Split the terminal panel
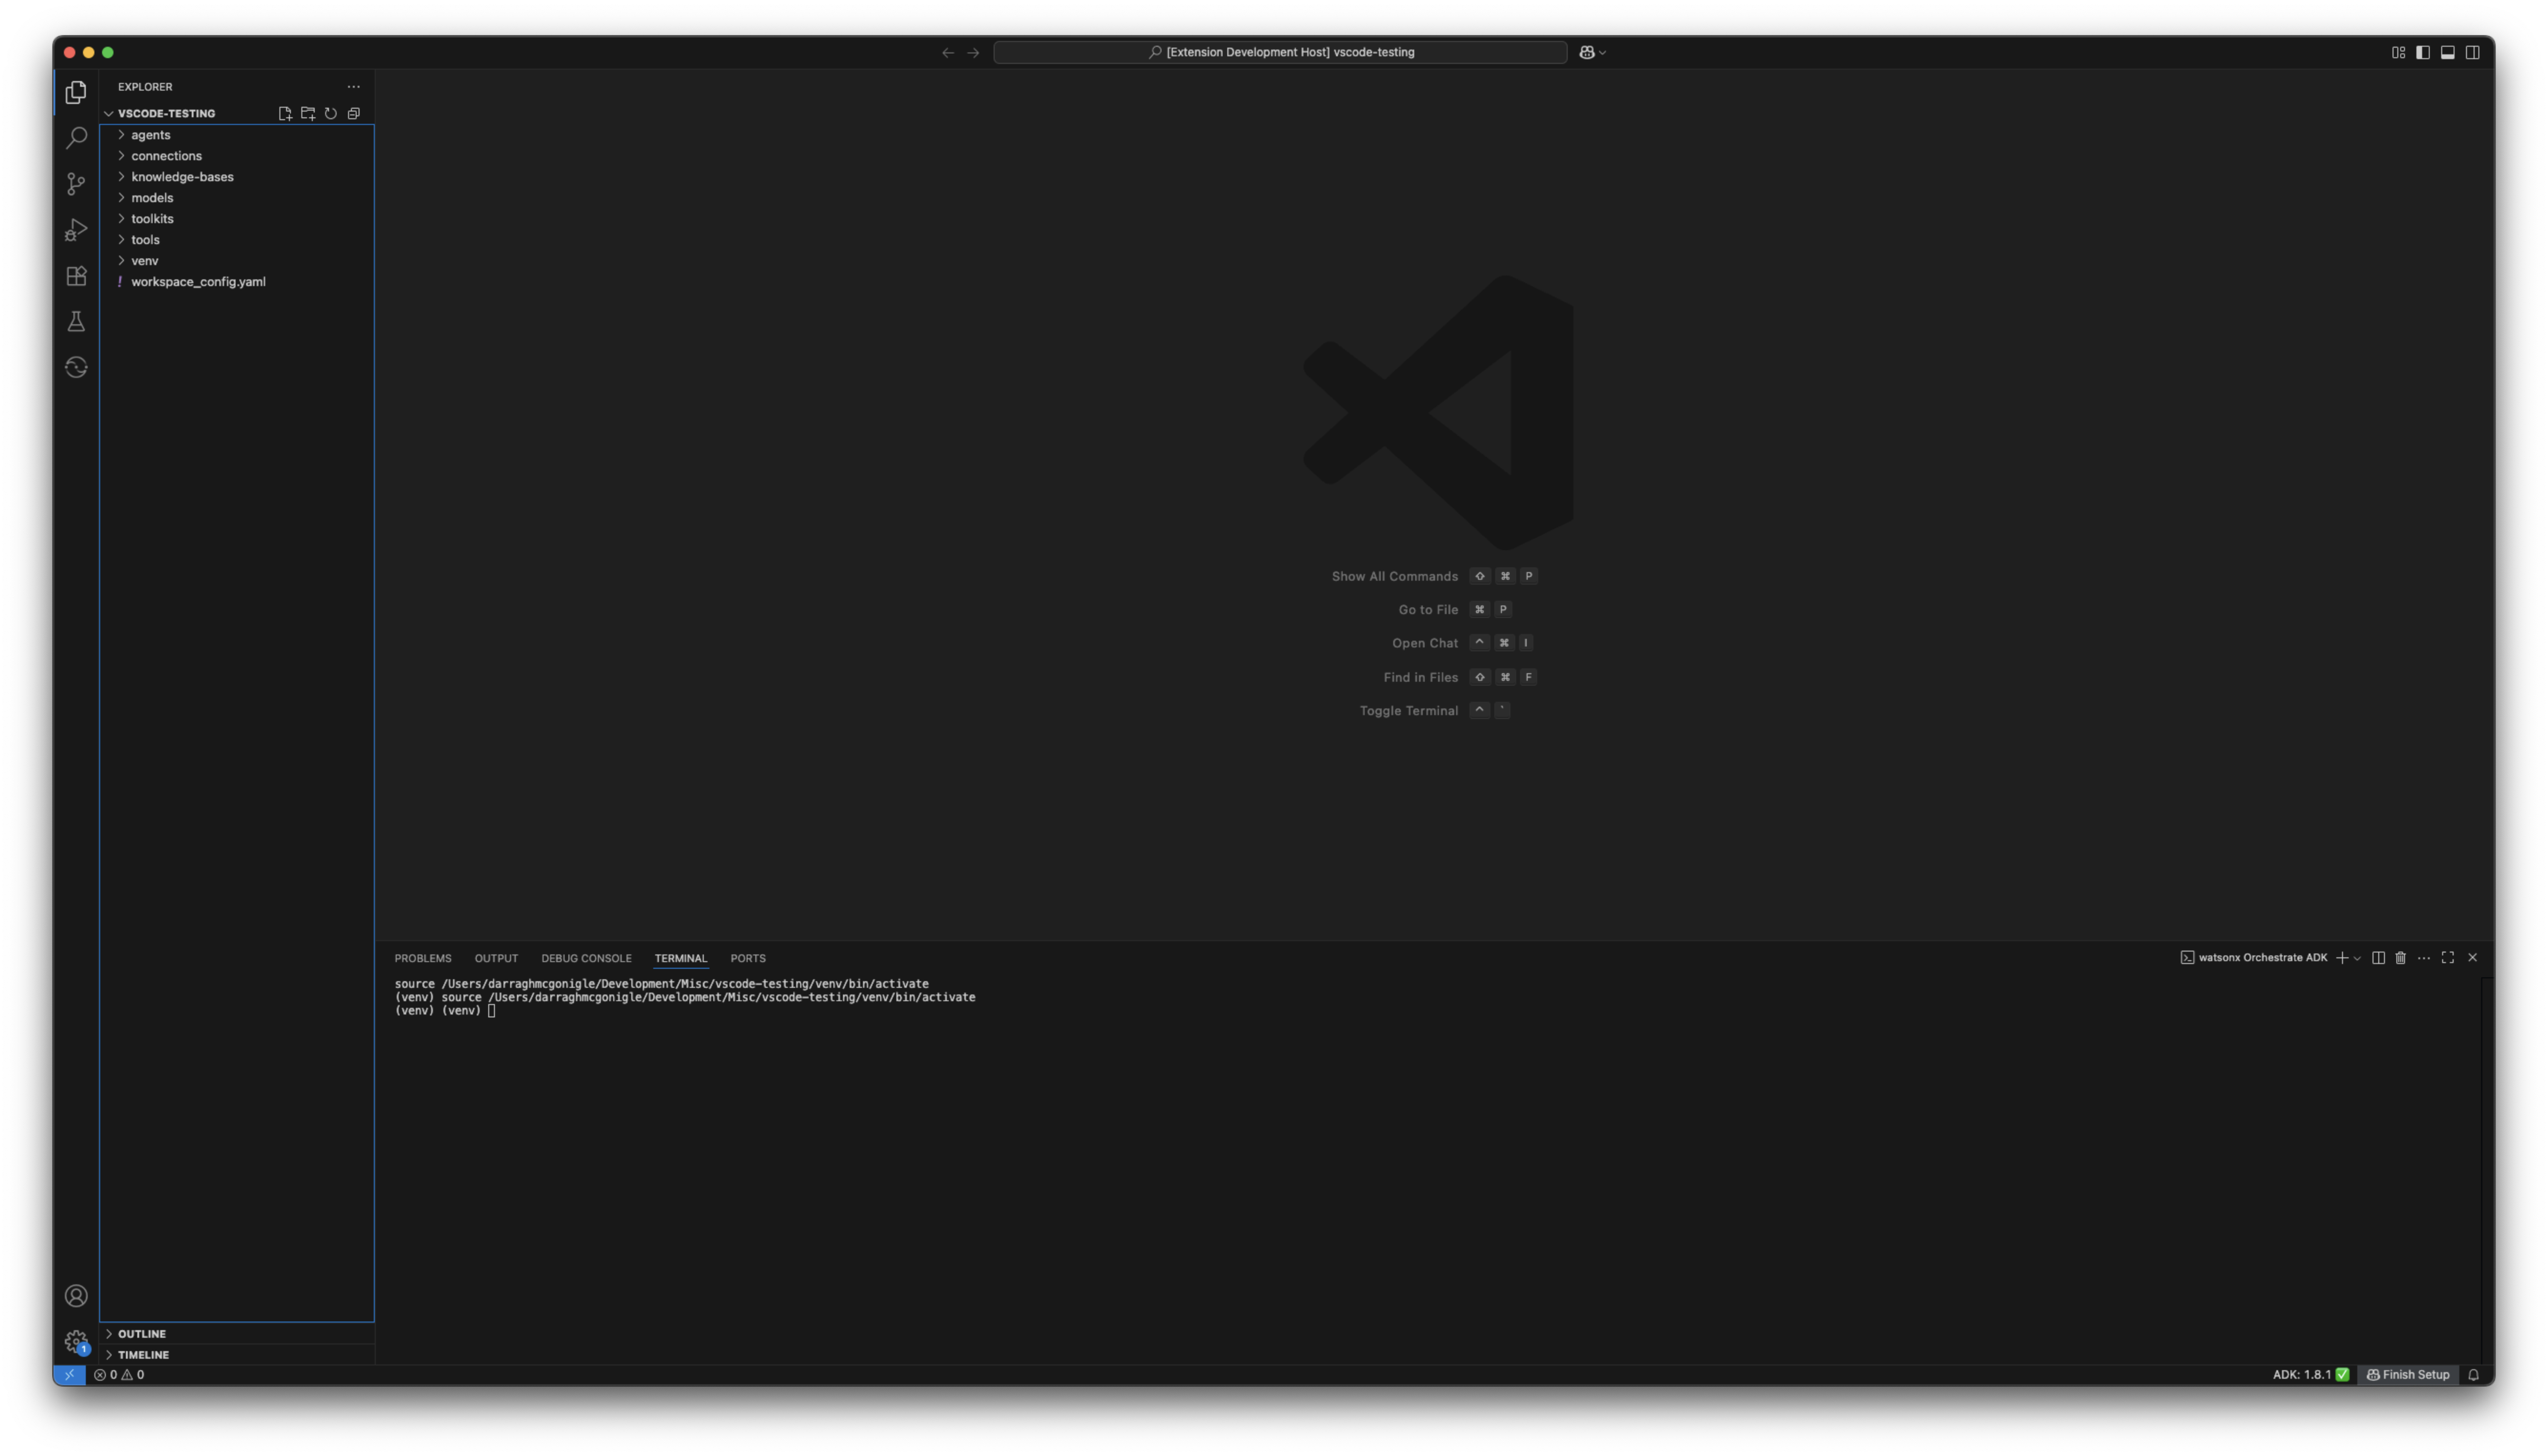 [2379, 957]
